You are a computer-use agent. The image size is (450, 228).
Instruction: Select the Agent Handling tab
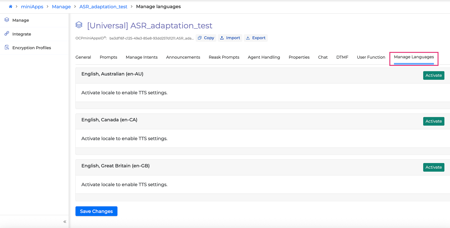tap(264, 57)
